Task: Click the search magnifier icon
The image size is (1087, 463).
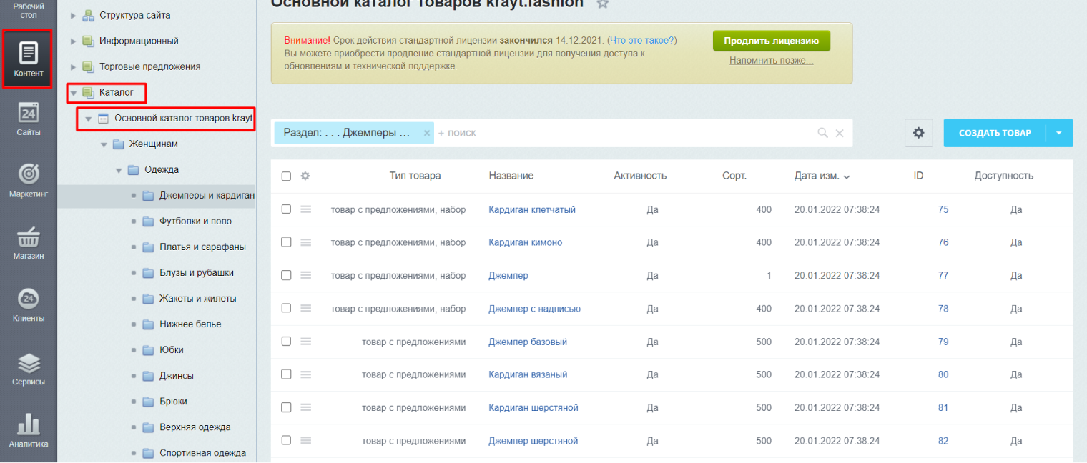Action: 823,133
